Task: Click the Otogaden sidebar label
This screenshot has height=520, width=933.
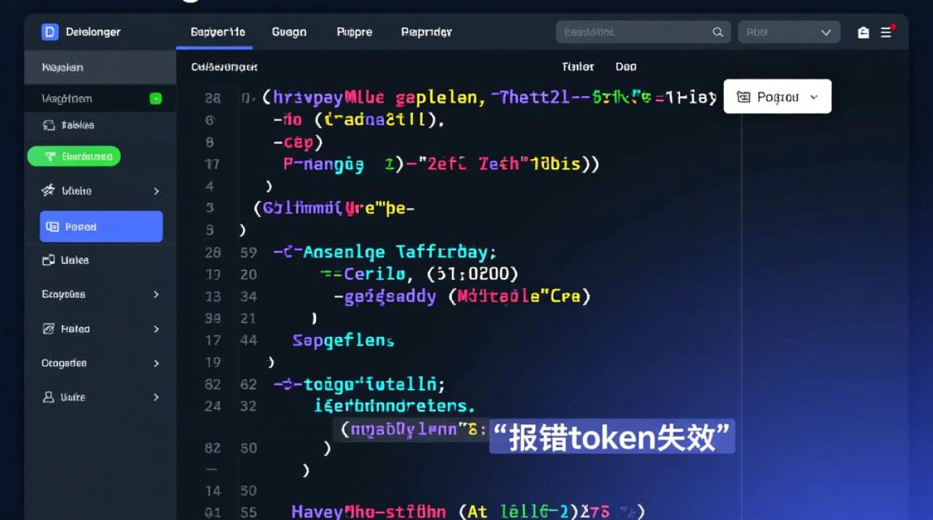Action: pos(64,363)
